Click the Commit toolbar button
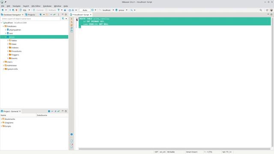 (38, 10)
